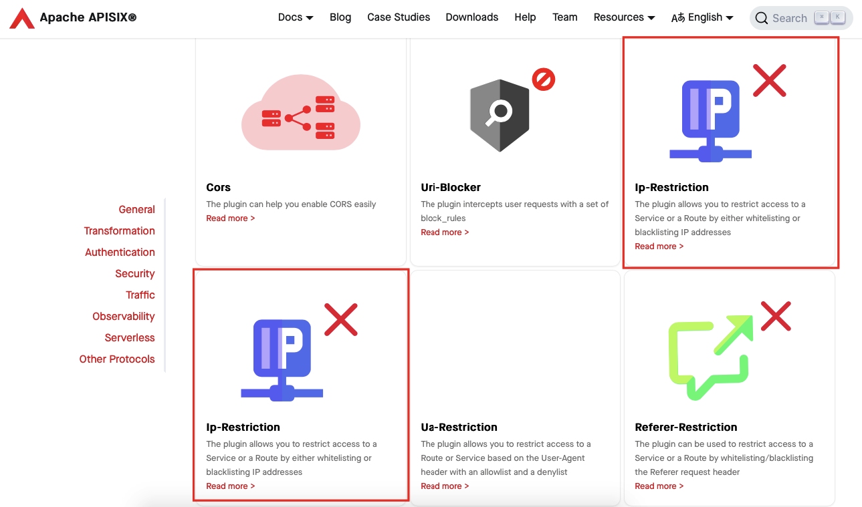The height and width of the screenshot is (507, 862).
Task: Jump to General plugin category
Action: pyautogui.click(x=136, y=210)
